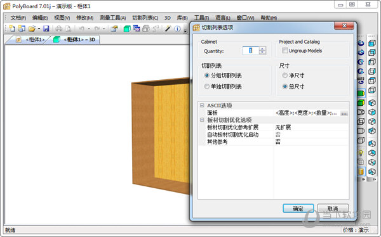Open the 无扩展 value dropdown
Image resolution: width=381 pixels, height=237 pixels.
click(x=311, y=127)
